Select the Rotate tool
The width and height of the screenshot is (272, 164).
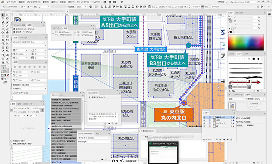tap(3, 37)
